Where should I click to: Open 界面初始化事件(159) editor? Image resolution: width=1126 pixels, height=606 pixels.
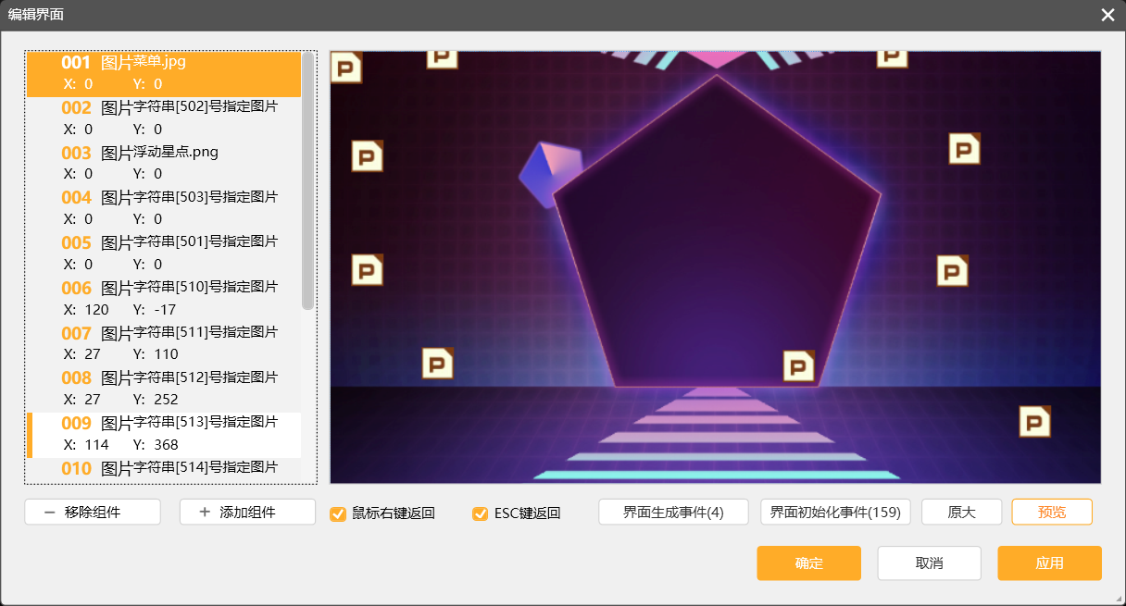pyautogui.click(x=835, y=513)
